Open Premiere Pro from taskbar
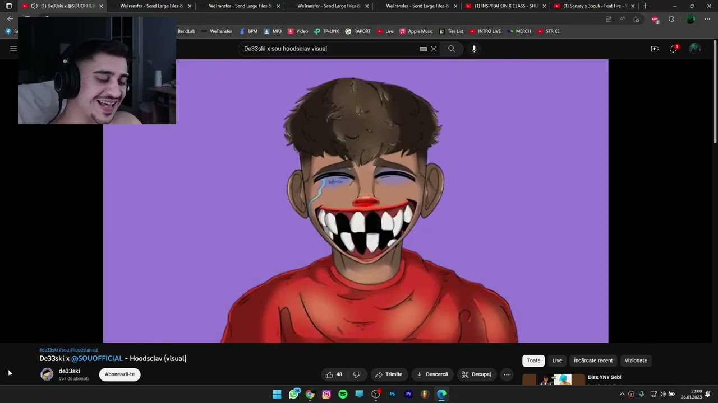 coord(409,394)
